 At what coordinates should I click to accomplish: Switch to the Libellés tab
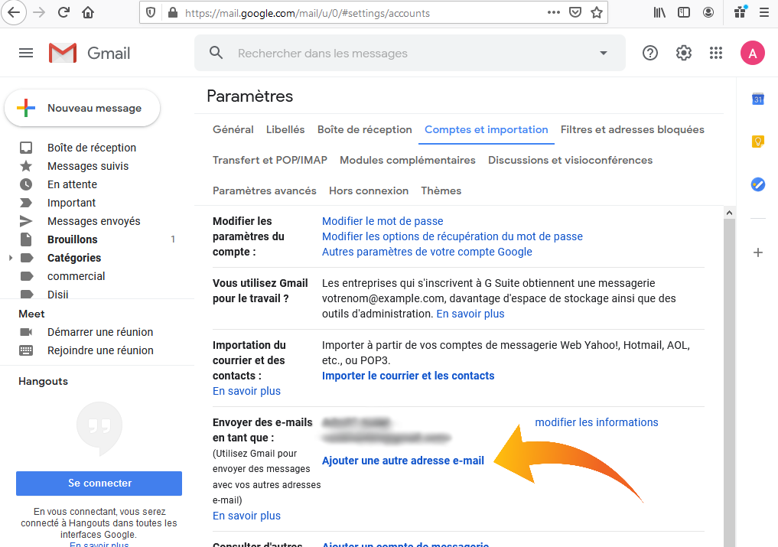(x=285, y=129)
